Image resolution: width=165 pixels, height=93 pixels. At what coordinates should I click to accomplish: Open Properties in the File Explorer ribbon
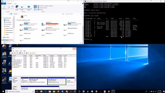4,7
